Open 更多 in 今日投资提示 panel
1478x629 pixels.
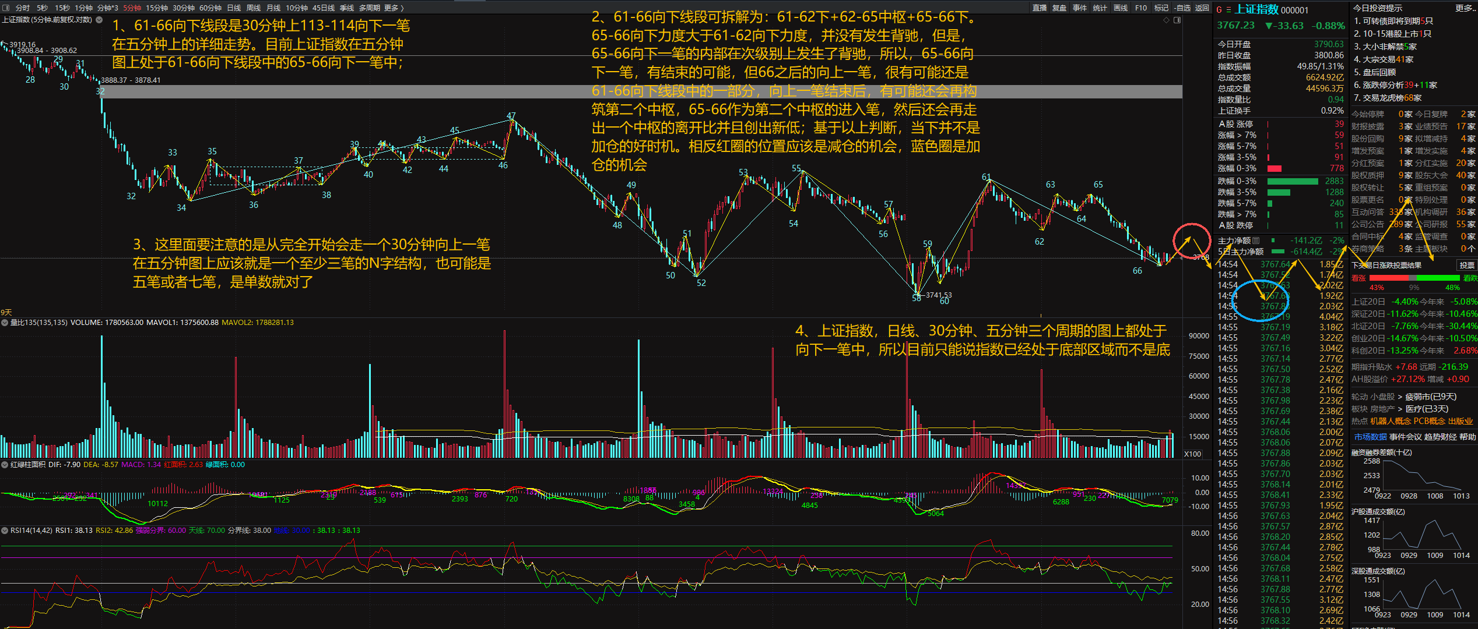pos(1465,8)
